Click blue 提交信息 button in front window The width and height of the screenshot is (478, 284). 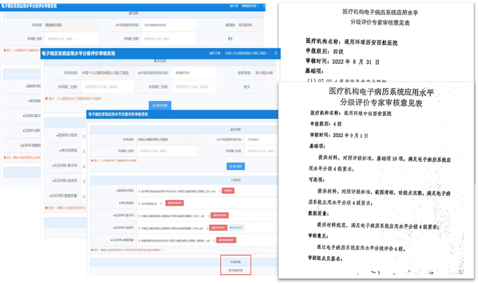point(236,167)
